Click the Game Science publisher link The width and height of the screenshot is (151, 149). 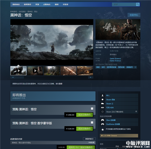click(115, 61)
